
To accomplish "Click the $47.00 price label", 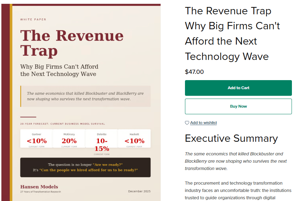I will click(x=194, y=72).
